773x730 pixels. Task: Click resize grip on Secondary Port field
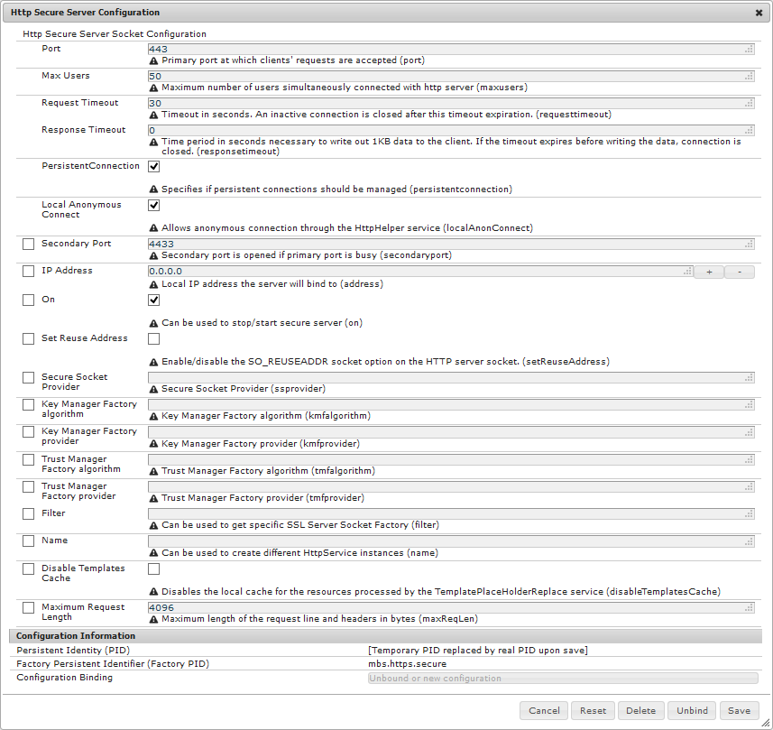click(749, 245)
